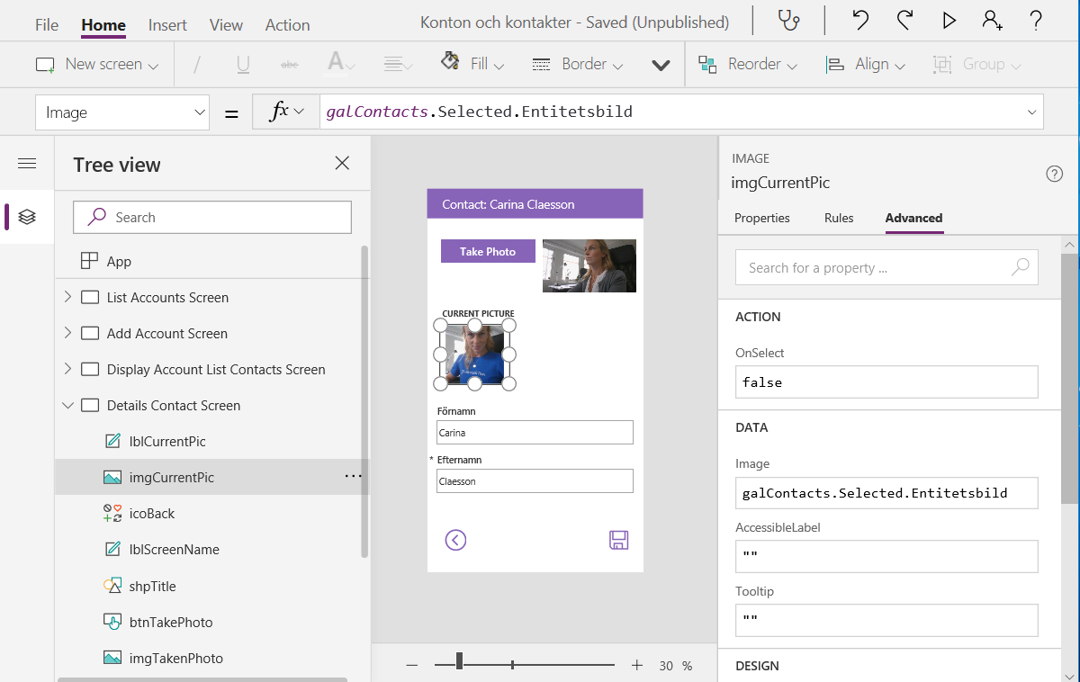Viewport: 1080px width, 682px height.
Task: Run the App checker stethoscope icon
Action: [787, 19]
